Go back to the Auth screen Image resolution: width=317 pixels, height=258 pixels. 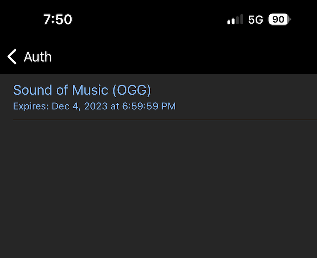tap(29, 56)
